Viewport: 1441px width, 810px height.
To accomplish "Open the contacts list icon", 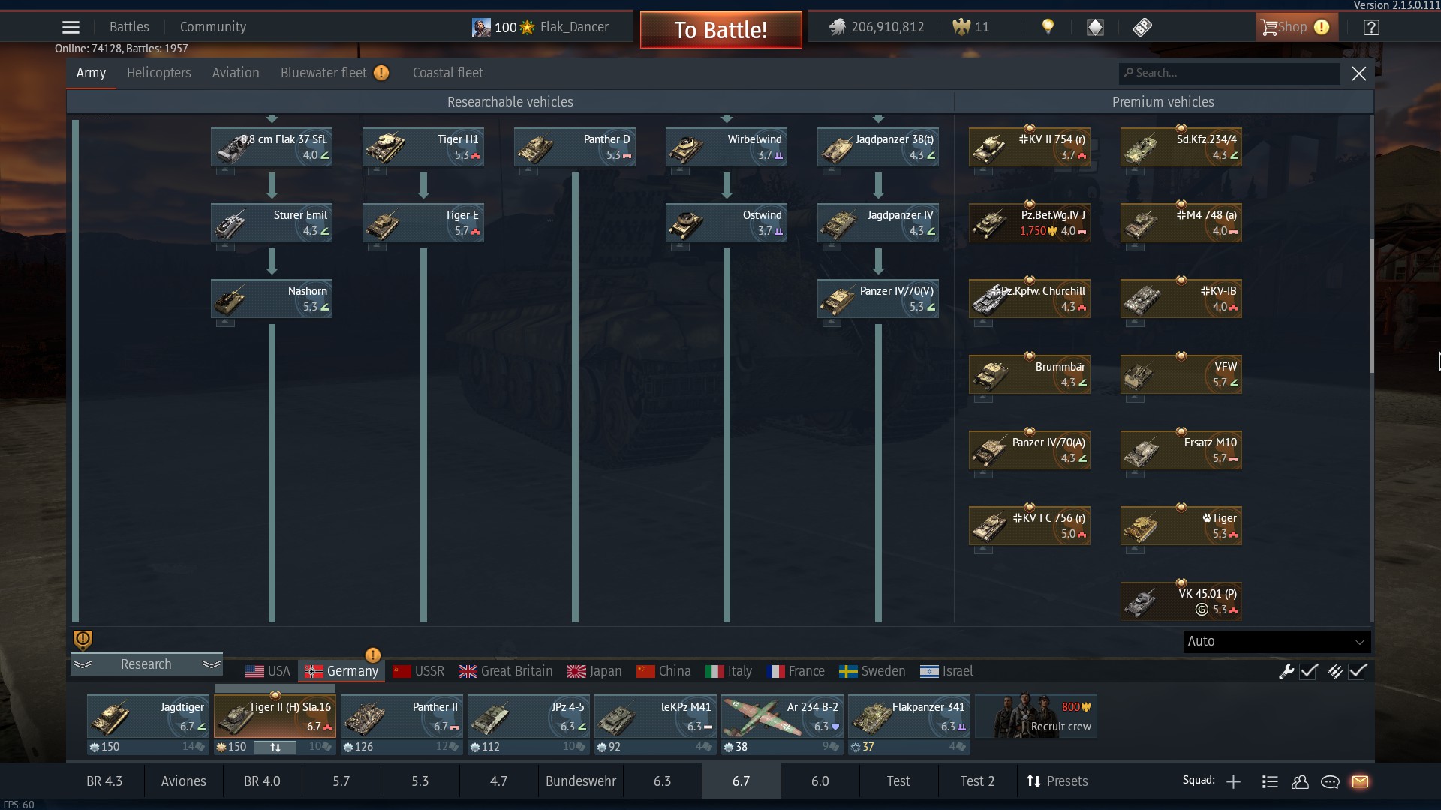I will coord(1270,781).
